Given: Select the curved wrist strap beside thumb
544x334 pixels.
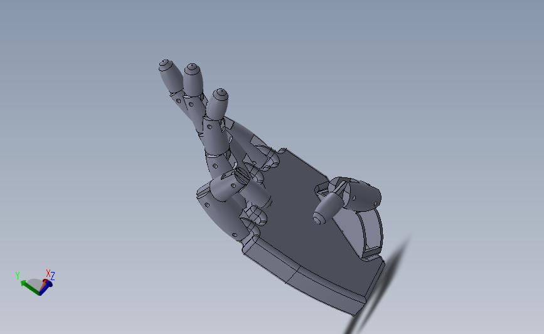Looking at the screenshot, I should 372,232.
